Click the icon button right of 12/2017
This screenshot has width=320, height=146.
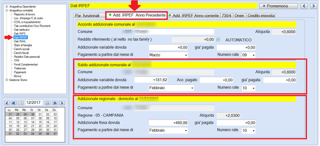point(48,103)
